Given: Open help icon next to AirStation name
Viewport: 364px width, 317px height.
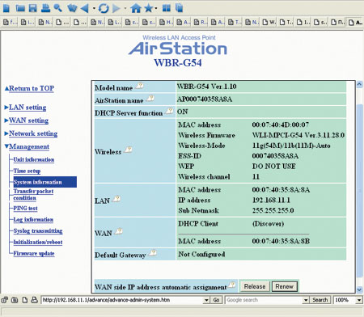Looking at the screenshot, I should coord(150,99).
